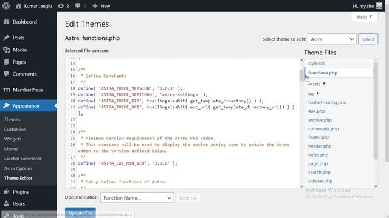The height and width of the screenshot is (218, 389).
Task: Click line number 18 in gutter
Action: tap(72, 88)
